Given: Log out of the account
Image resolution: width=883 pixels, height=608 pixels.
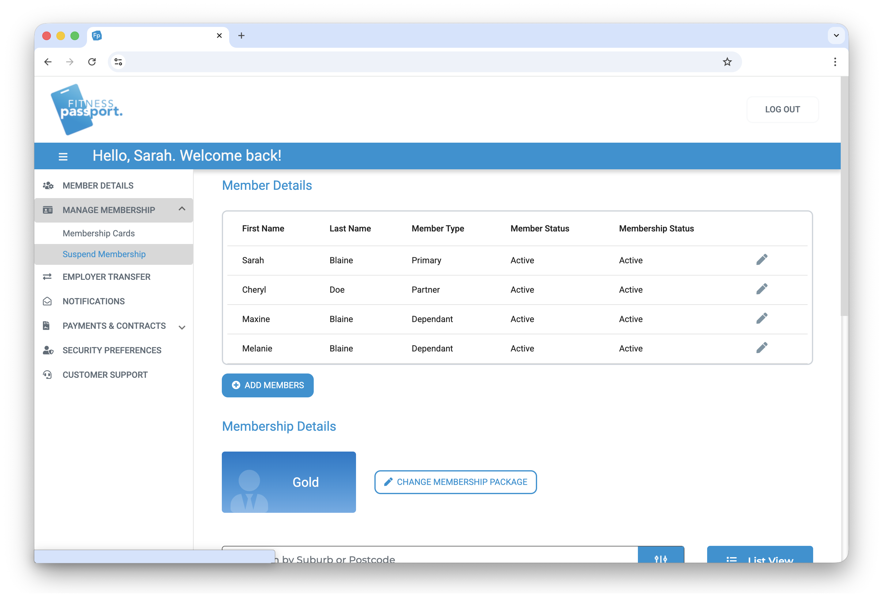Looking at the screenshot, I should (782, 109).
